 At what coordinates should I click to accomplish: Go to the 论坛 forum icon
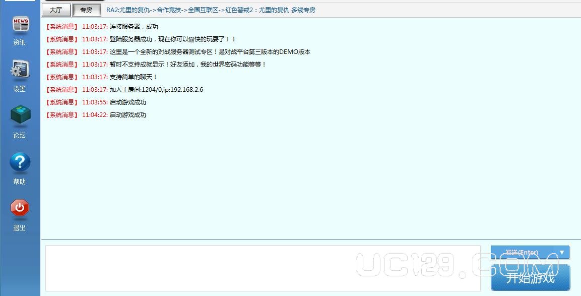point(20,116)
